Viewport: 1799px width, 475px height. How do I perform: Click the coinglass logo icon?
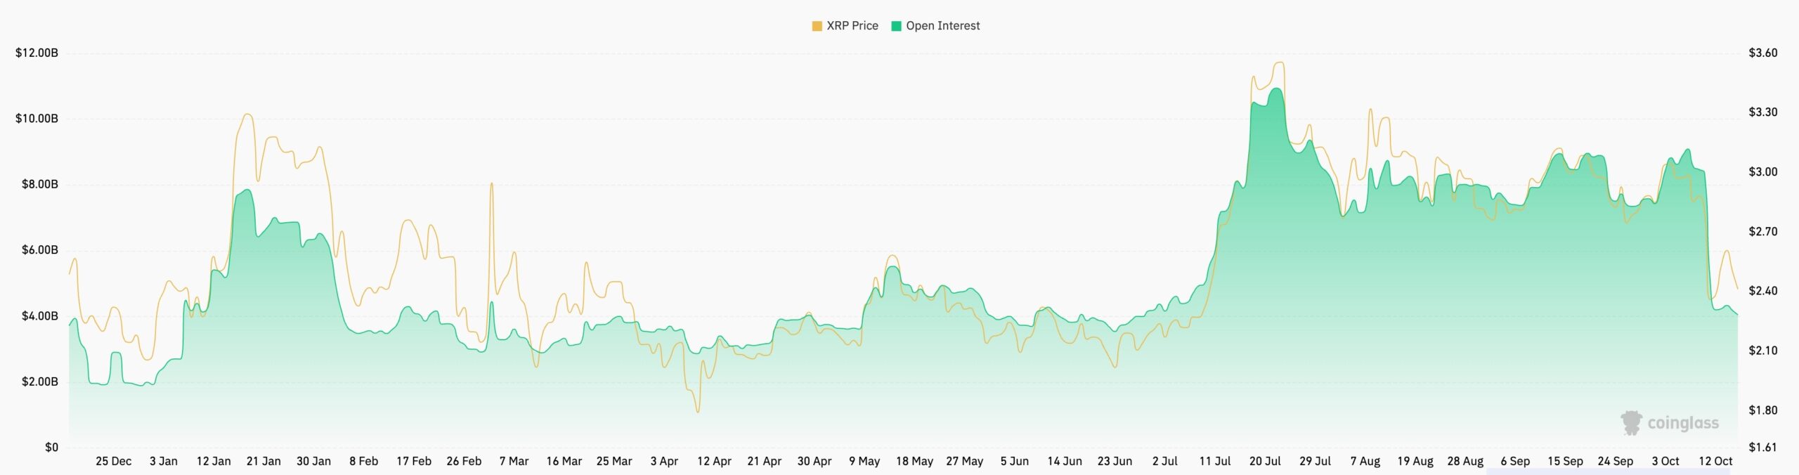[x=1631, y=423]
